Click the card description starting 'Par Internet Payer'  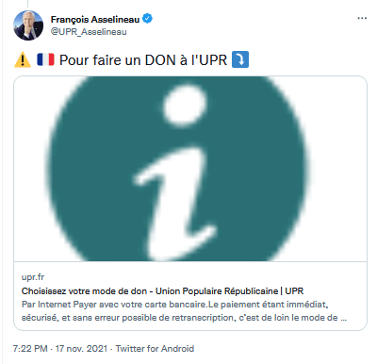coord(184,311)
